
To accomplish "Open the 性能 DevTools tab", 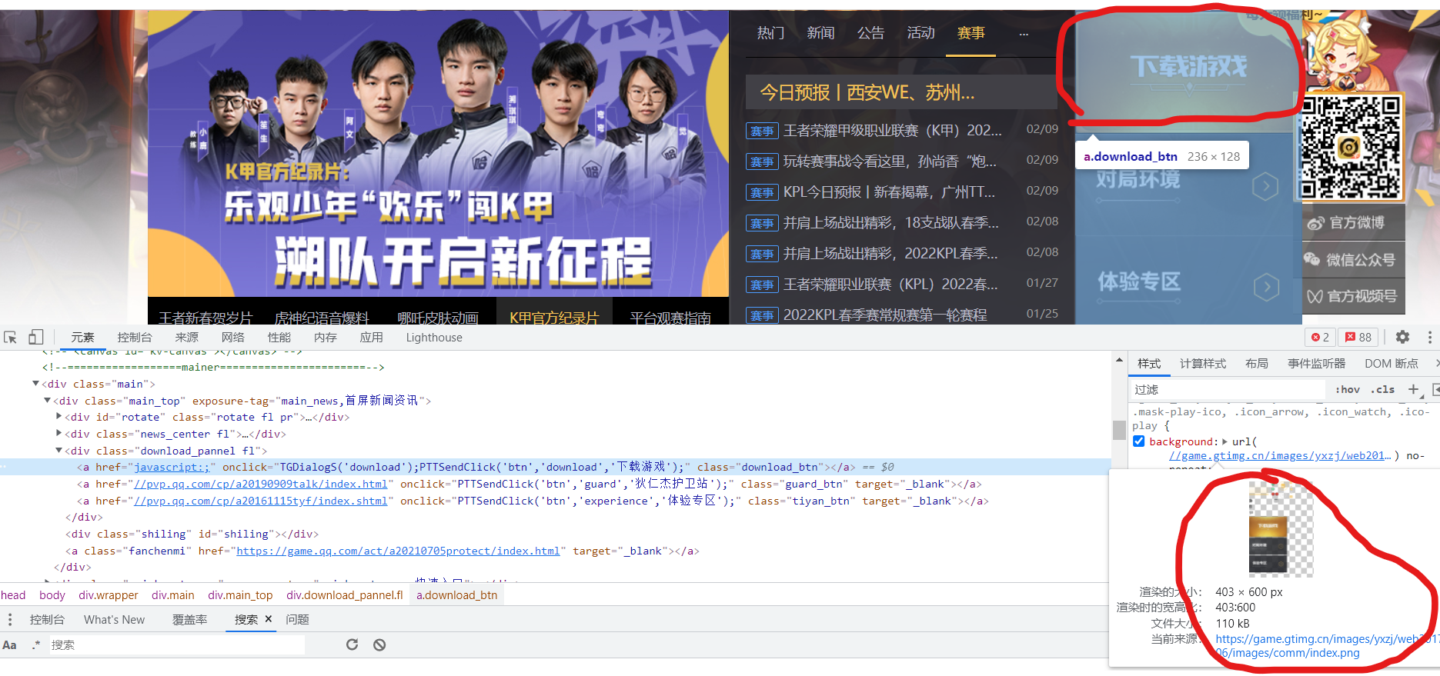I will click(279, 337).
